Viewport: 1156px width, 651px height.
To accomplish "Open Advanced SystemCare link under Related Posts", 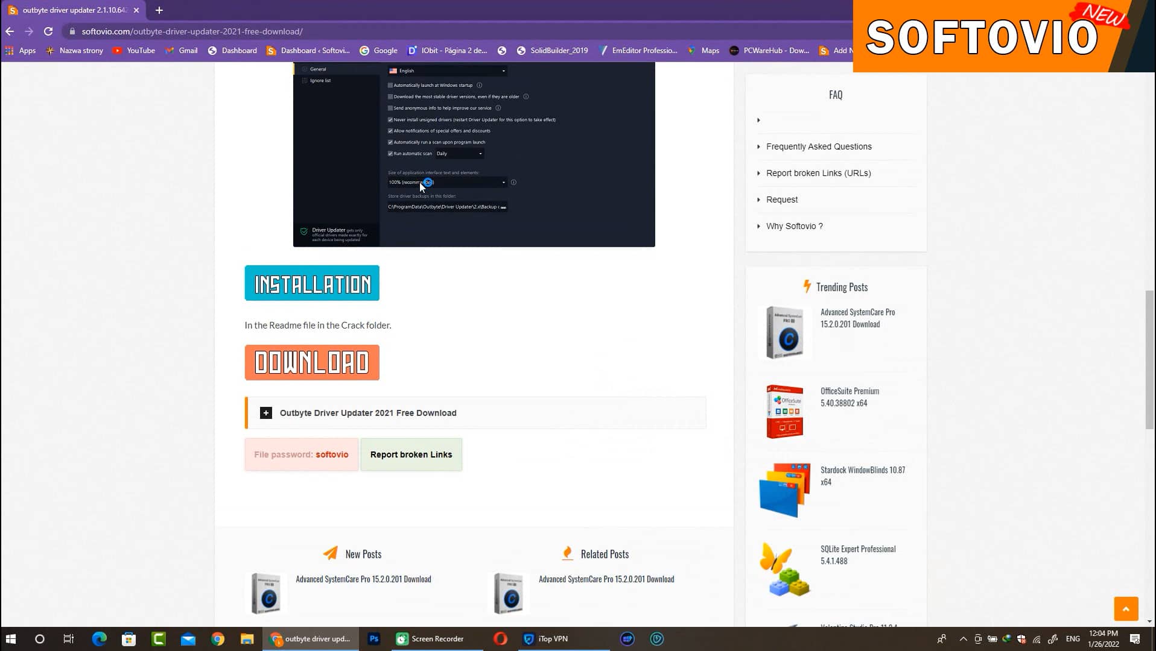I will [606, 579].
